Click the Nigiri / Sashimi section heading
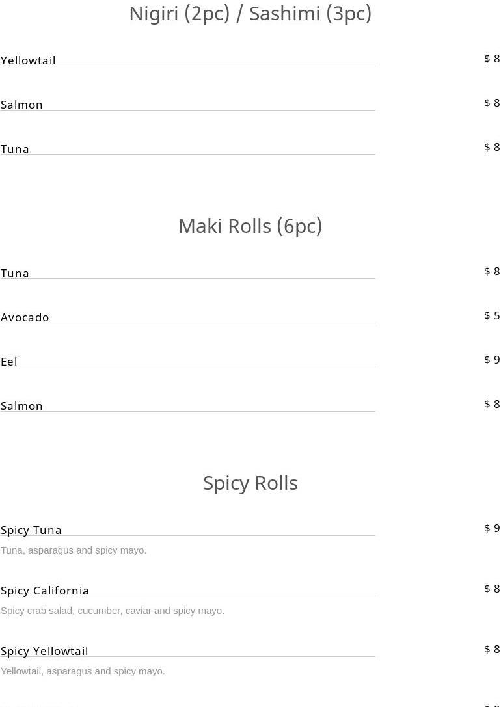 click(250, 13)
